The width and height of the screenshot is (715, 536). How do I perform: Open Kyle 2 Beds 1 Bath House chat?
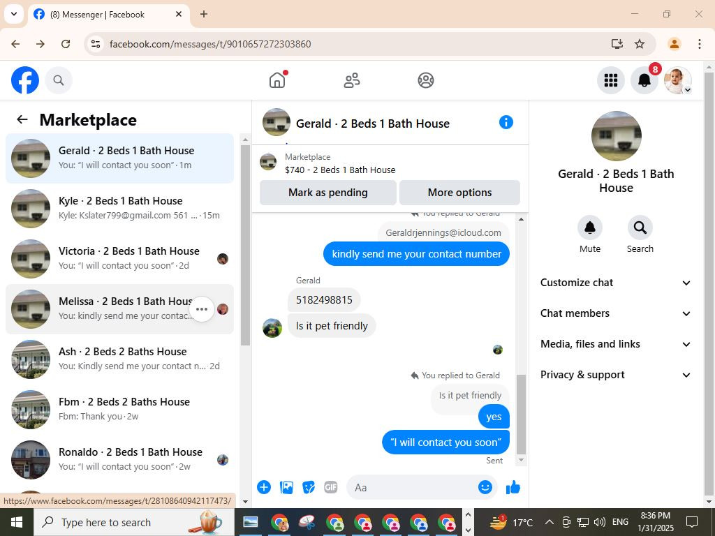(119, 208)
